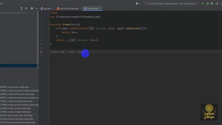Click fold end marker on line 9
Screen dimensions: 222x125
[x=49, y=44]
